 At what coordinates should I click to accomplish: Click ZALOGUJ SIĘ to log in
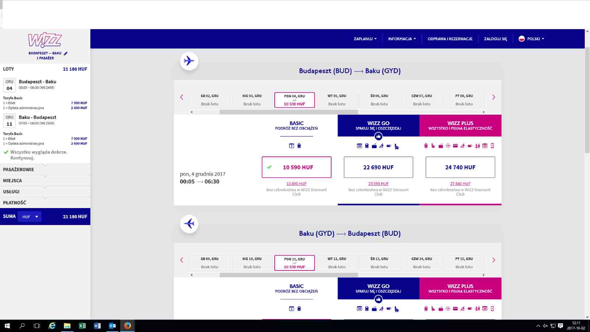click(x=496, y=39)
